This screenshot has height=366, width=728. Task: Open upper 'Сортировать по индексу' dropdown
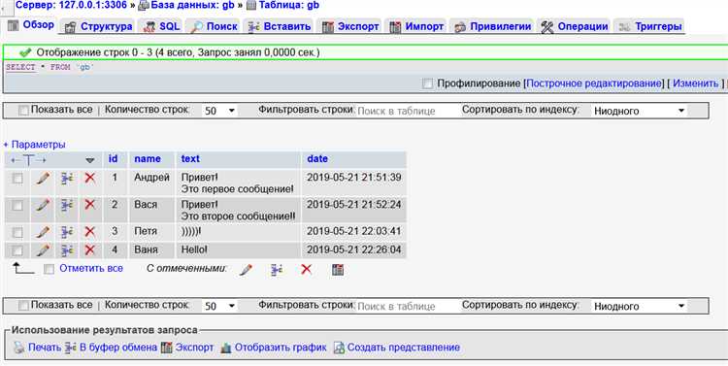(639, 111)
